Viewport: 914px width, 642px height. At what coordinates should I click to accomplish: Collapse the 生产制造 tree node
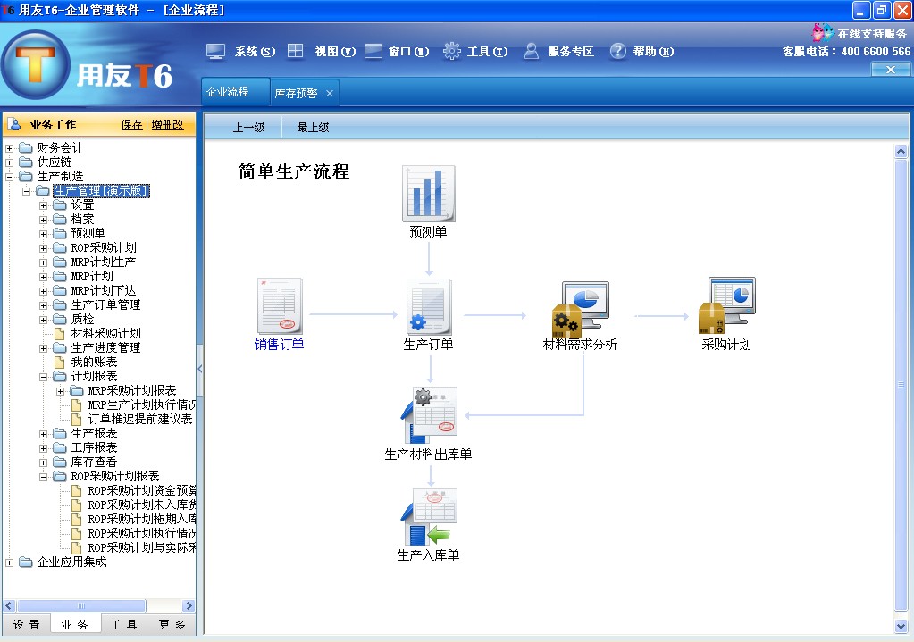9,177
